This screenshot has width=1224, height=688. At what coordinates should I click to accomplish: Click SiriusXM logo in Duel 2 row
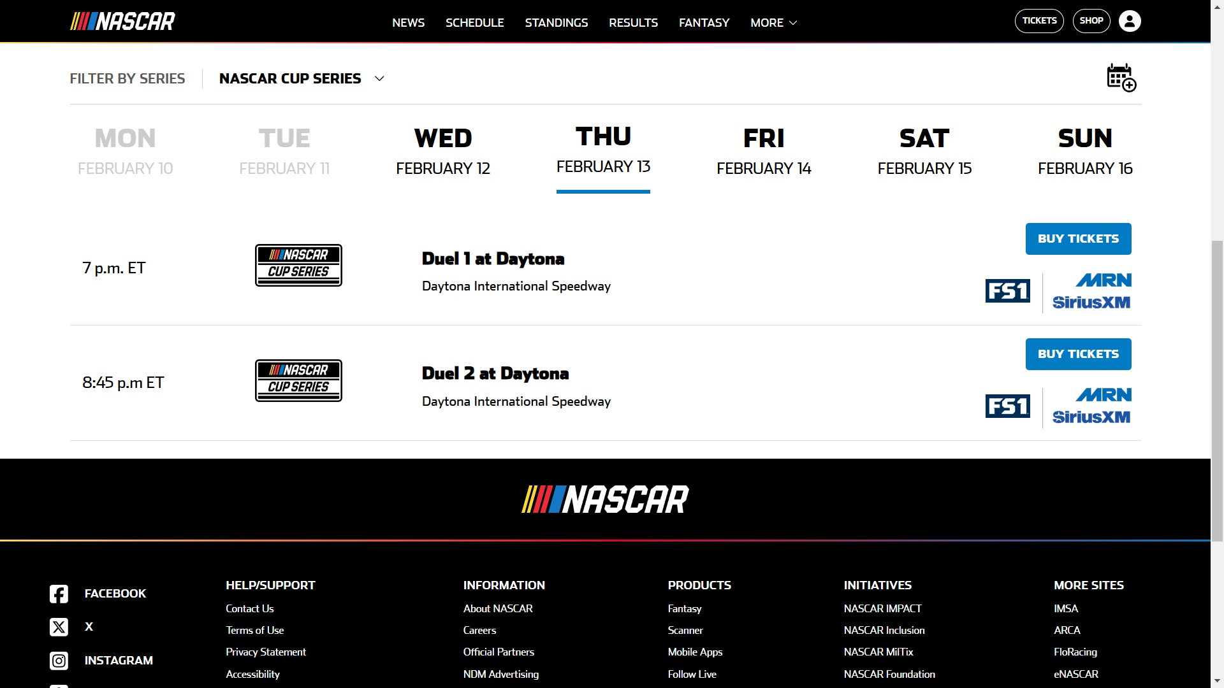pos(1091,417)
